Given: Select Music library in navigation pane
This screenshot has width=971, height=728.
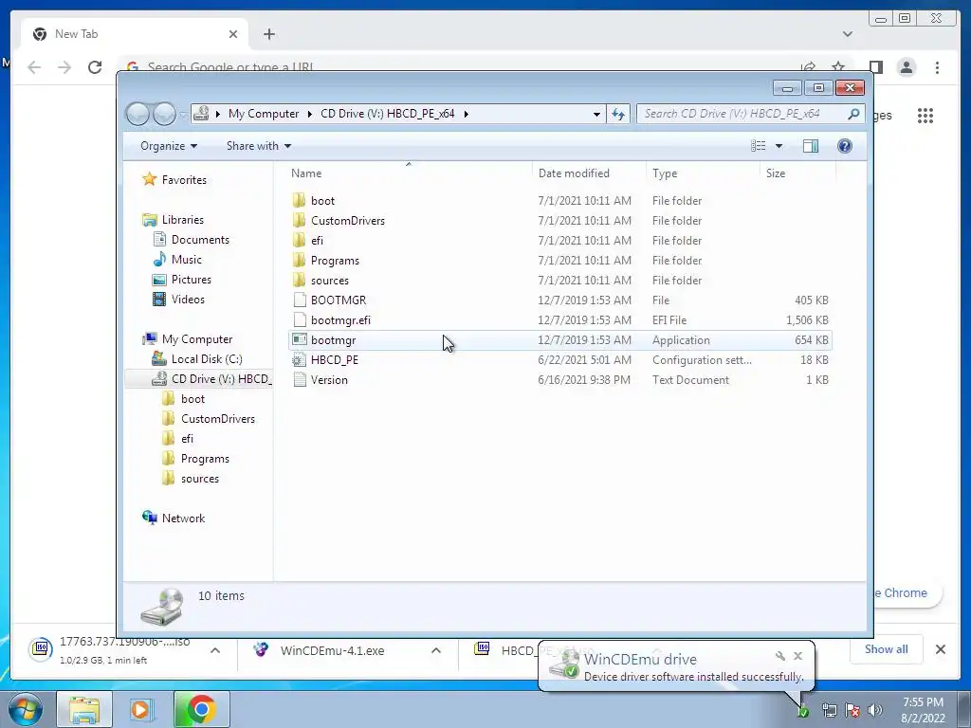Looking at the screenshot, I should (187, 260).
